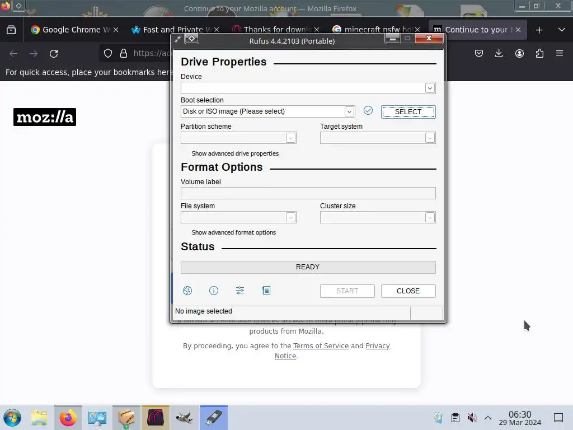
Task: Open Firefox account icon
Action: pos(519,53)
